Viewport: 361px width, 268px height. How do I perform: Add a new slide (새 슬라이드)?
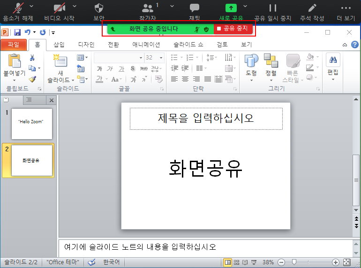pos(60,68)
